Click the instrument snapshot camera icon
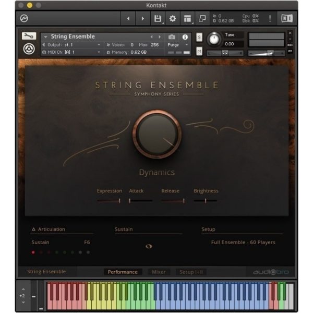The height and width of the screenshot is (313, 313). click(172, 37)
